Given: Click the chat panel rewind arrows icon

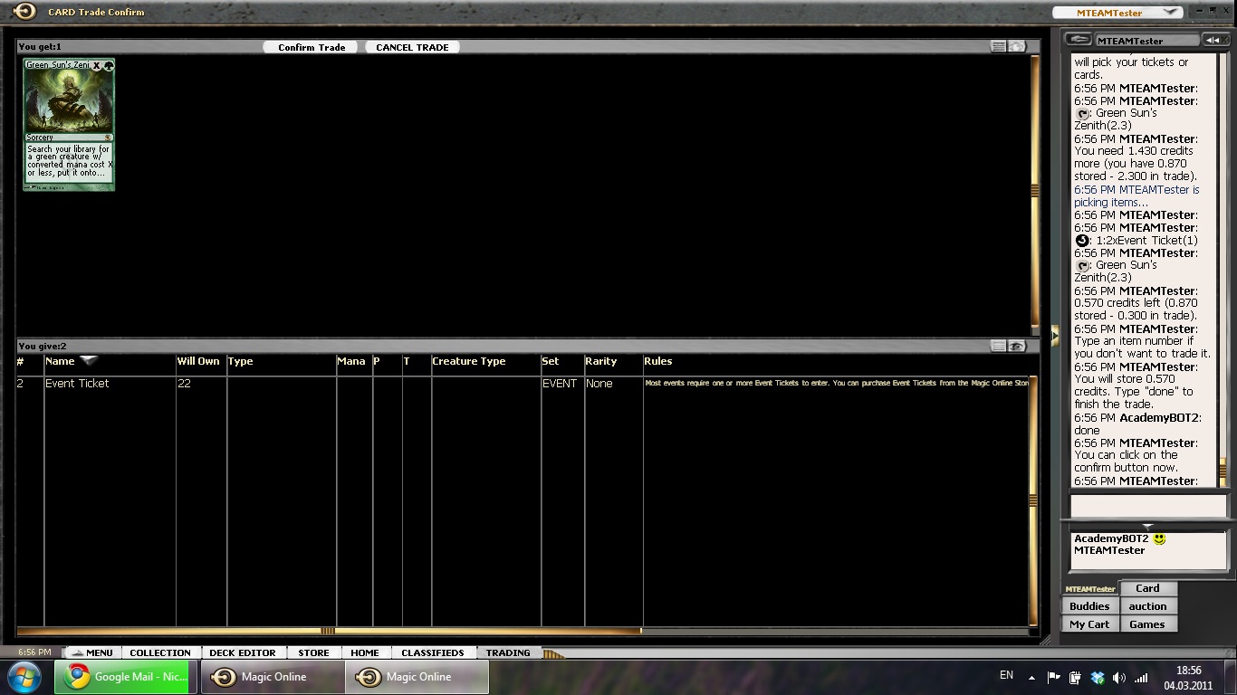Looking at the screenshot, I should (x=1213, y=40).
